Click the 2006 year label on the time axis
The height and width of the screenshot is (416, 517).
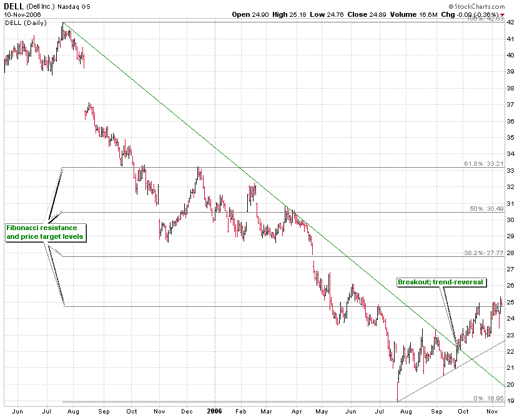pos(215,411)
